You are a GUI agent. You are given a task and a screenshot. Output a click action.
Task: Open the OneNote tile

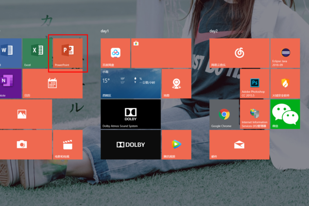11,83
